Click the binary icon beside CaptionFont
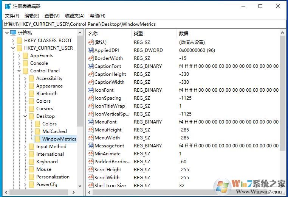The height and width of the screenshot is (197, 288). (91, 66)
